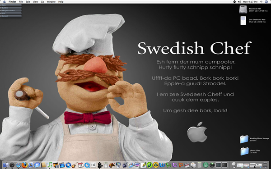Launch Dashboard gauge icon in Dock

(x=12, y=165)
